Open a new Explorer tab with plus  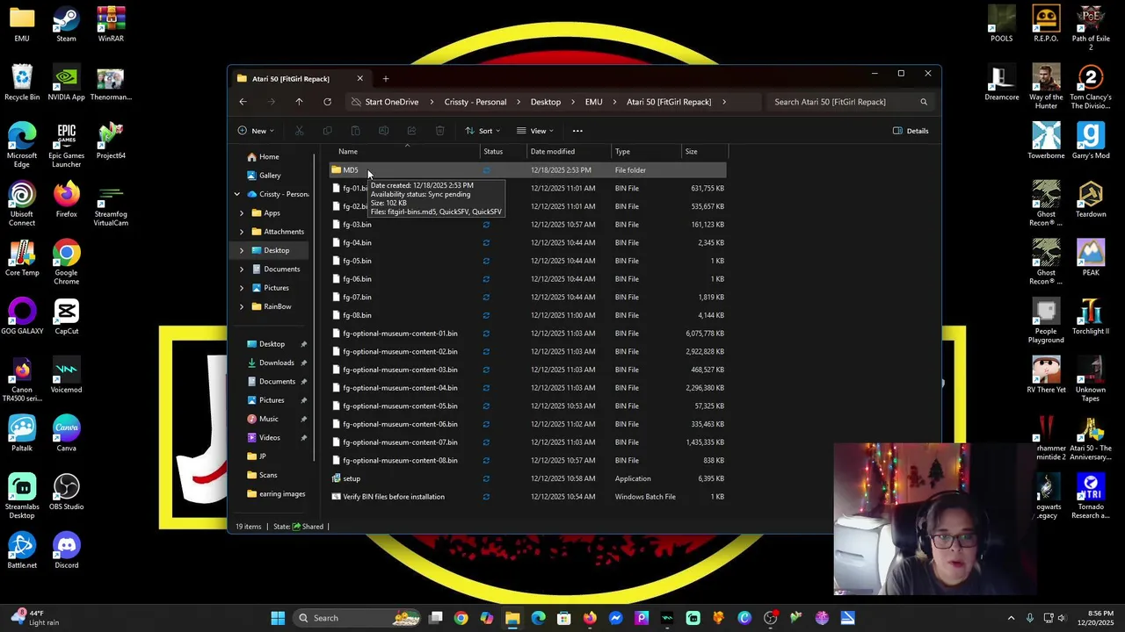385,79
